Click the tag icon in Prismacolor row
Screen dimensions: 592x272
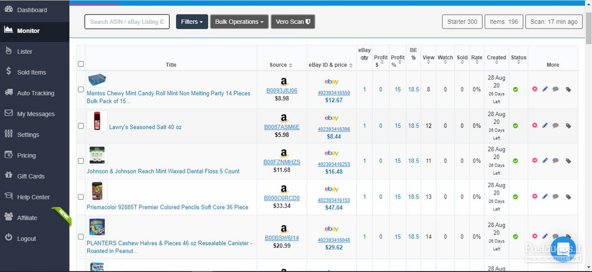(568, 197)
